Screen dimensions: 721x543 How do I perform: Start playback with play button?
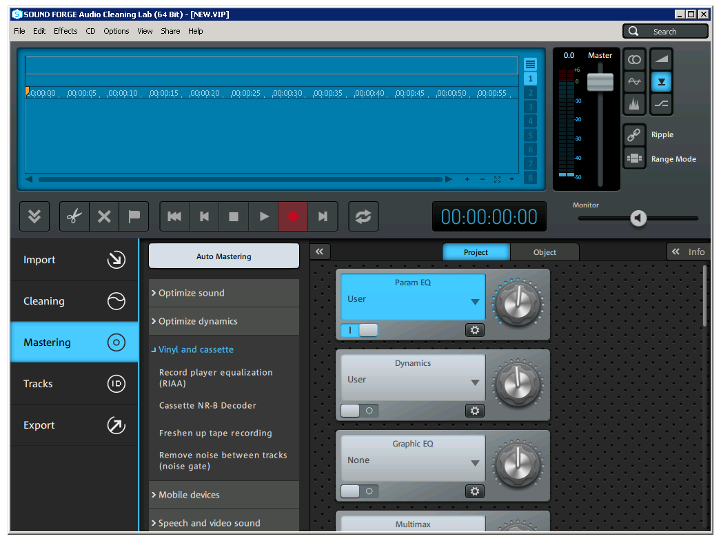click(263, 216)
